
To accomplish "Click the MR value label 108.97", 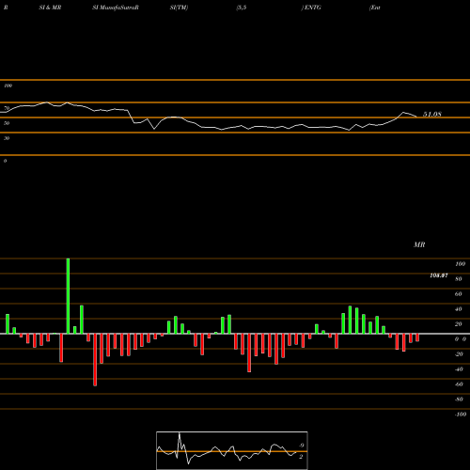I will [439, 275].
